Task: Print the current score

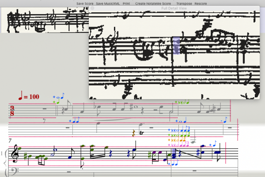Action: [126, 4]
